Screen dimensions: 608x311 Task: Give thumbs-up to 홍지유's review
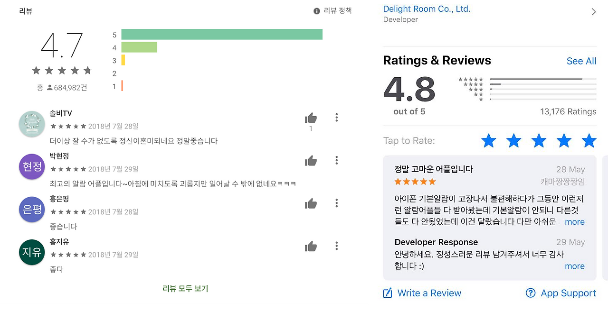coord(311,246)
